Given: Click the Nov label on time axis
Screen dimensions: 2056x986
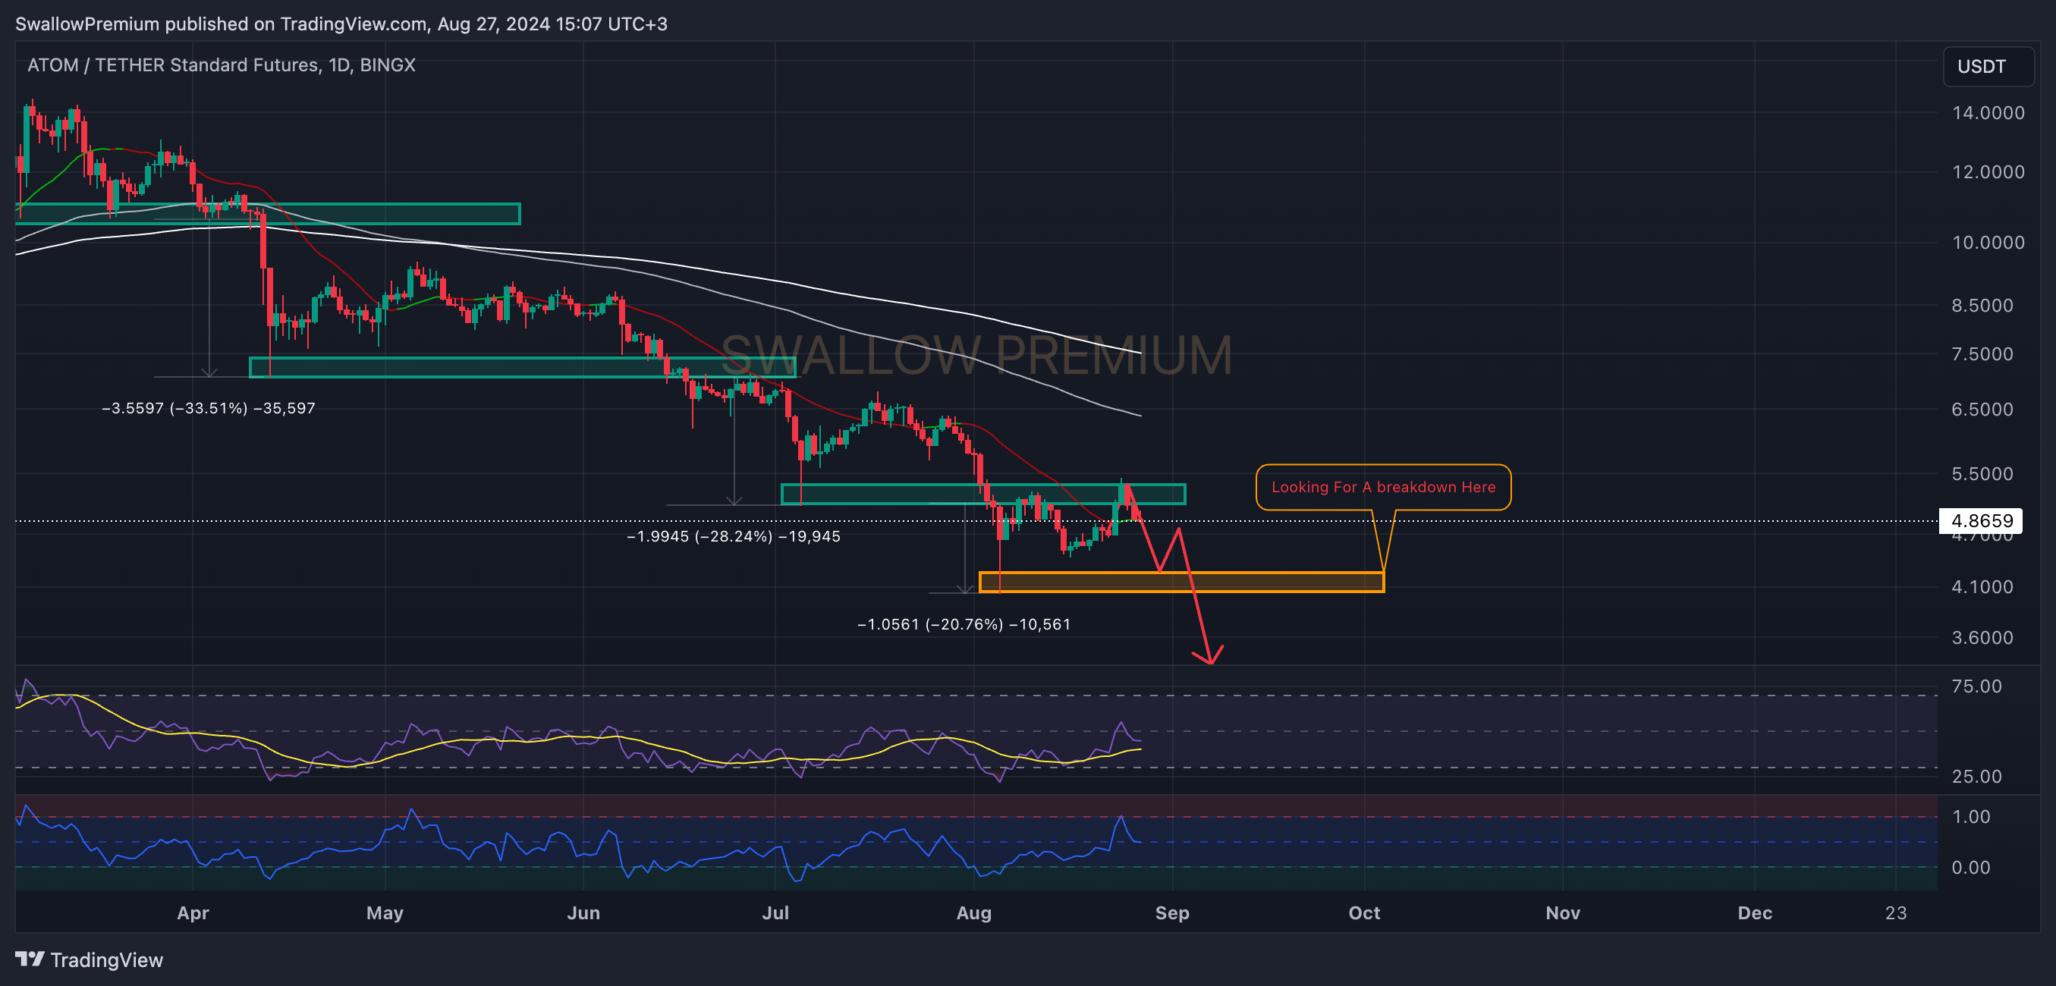Looking at the screenshot, I should 1562,913.
